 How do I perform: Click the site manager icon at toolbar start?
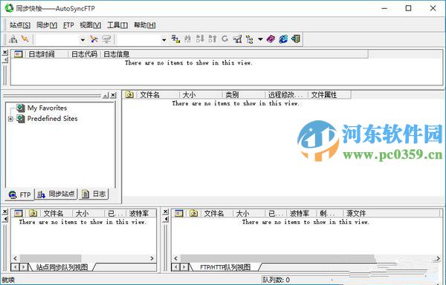(x=13, y=39)
